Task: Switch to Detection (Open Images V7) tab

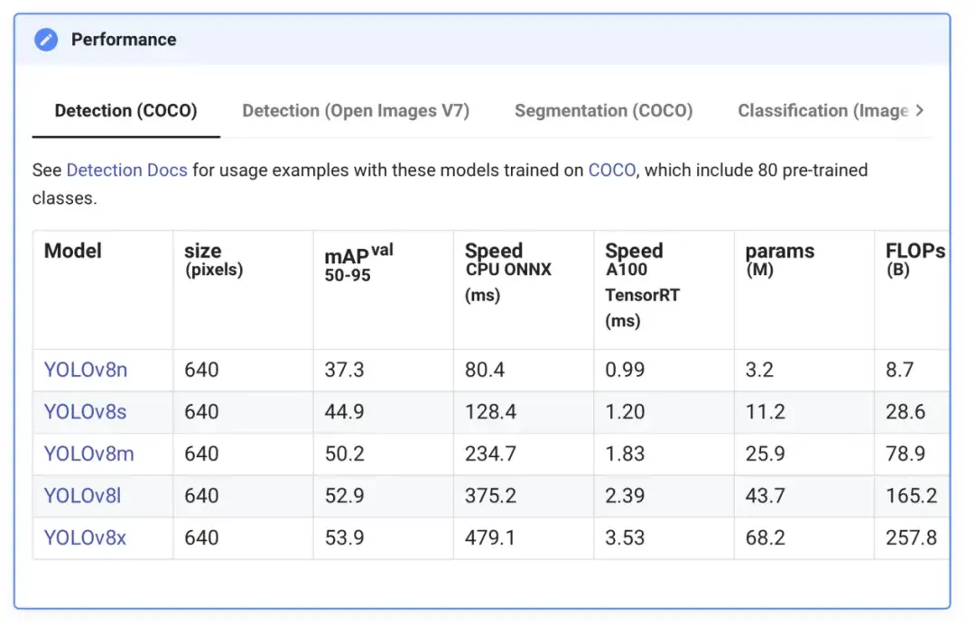Action: coord(356,111)
